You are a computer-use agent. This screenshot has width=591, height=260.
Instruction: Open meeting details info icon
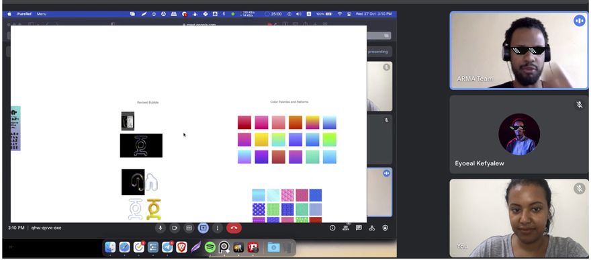(x=332, y=228)
